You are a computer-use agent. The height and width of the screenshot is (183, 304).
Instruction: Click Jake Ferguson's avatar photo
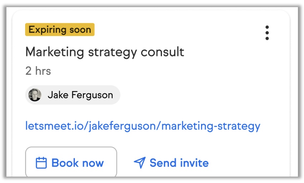pyautogui.click(x=35, y=95)
